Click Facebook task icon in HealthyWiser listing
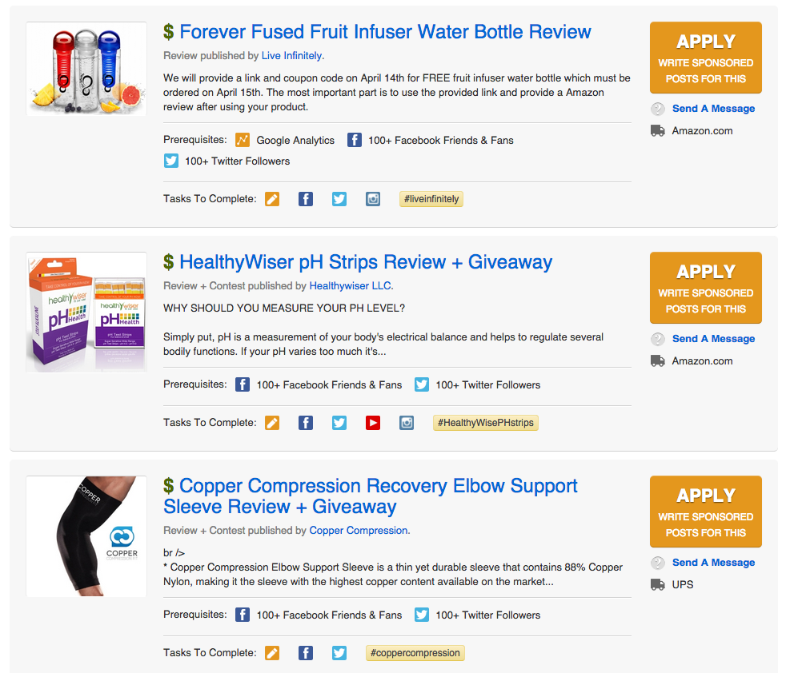This screenshot has height=673, width=790. click(306, 423)
